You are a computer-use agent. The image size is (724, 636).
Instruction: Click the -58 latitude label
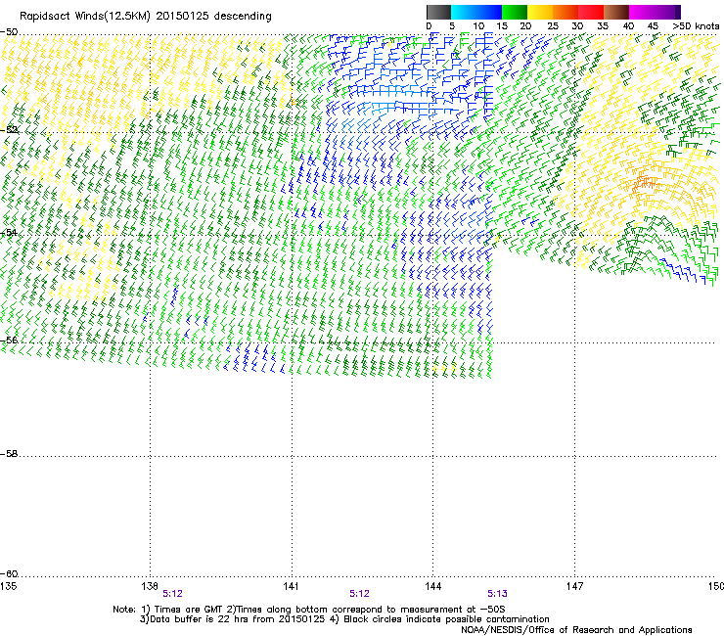pyautogui.click(x=9, y=454)
